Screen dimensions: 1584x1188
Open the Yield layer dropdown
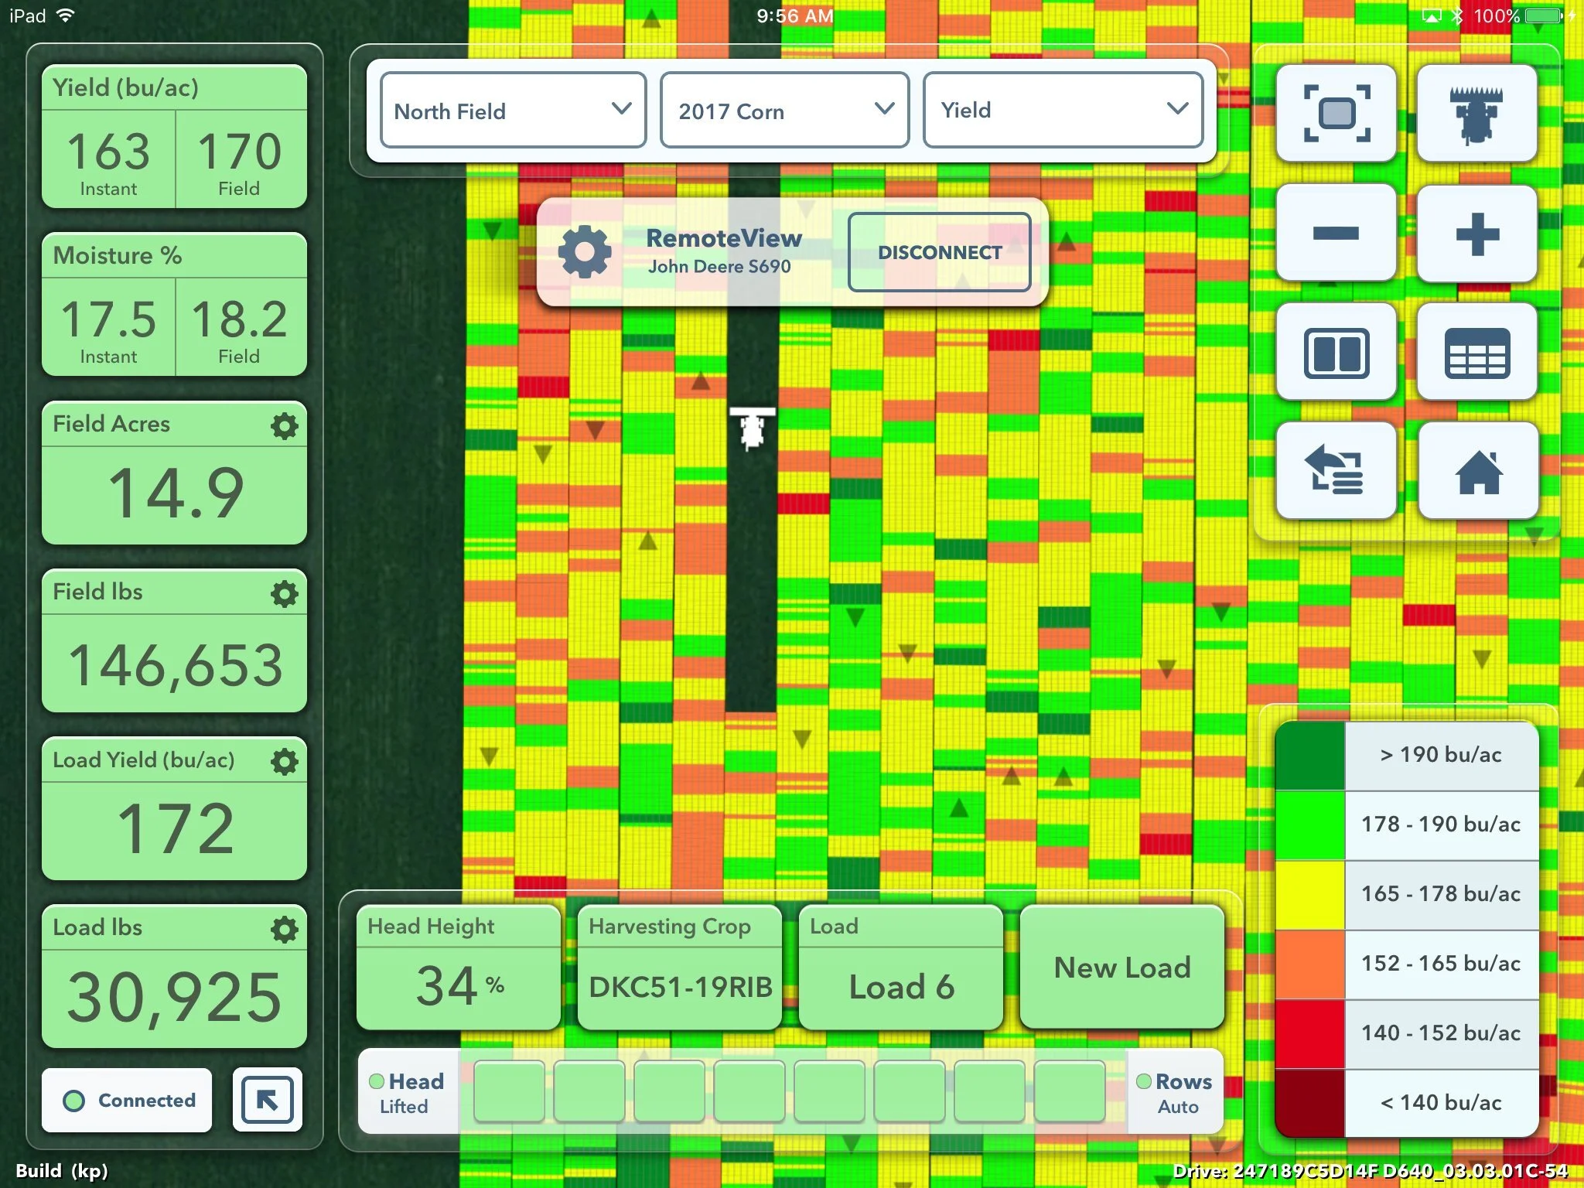click(1063, 111)
